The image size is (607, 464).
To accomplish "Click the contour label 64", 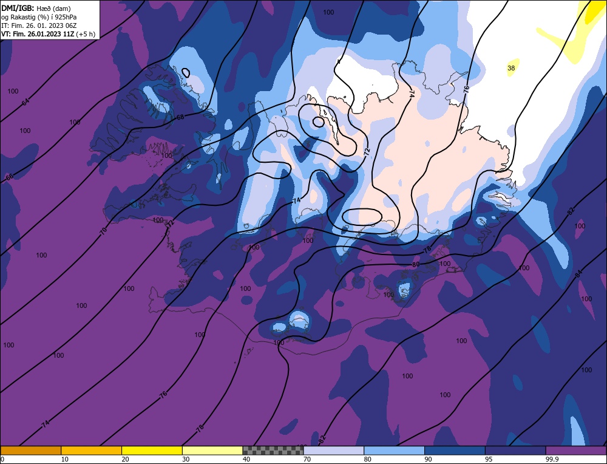I will (25, 103).
